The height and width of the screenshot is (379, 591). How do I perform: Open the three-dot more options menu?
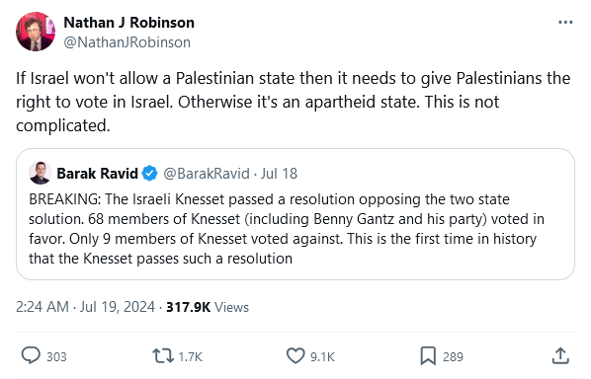tap(565, 23)
